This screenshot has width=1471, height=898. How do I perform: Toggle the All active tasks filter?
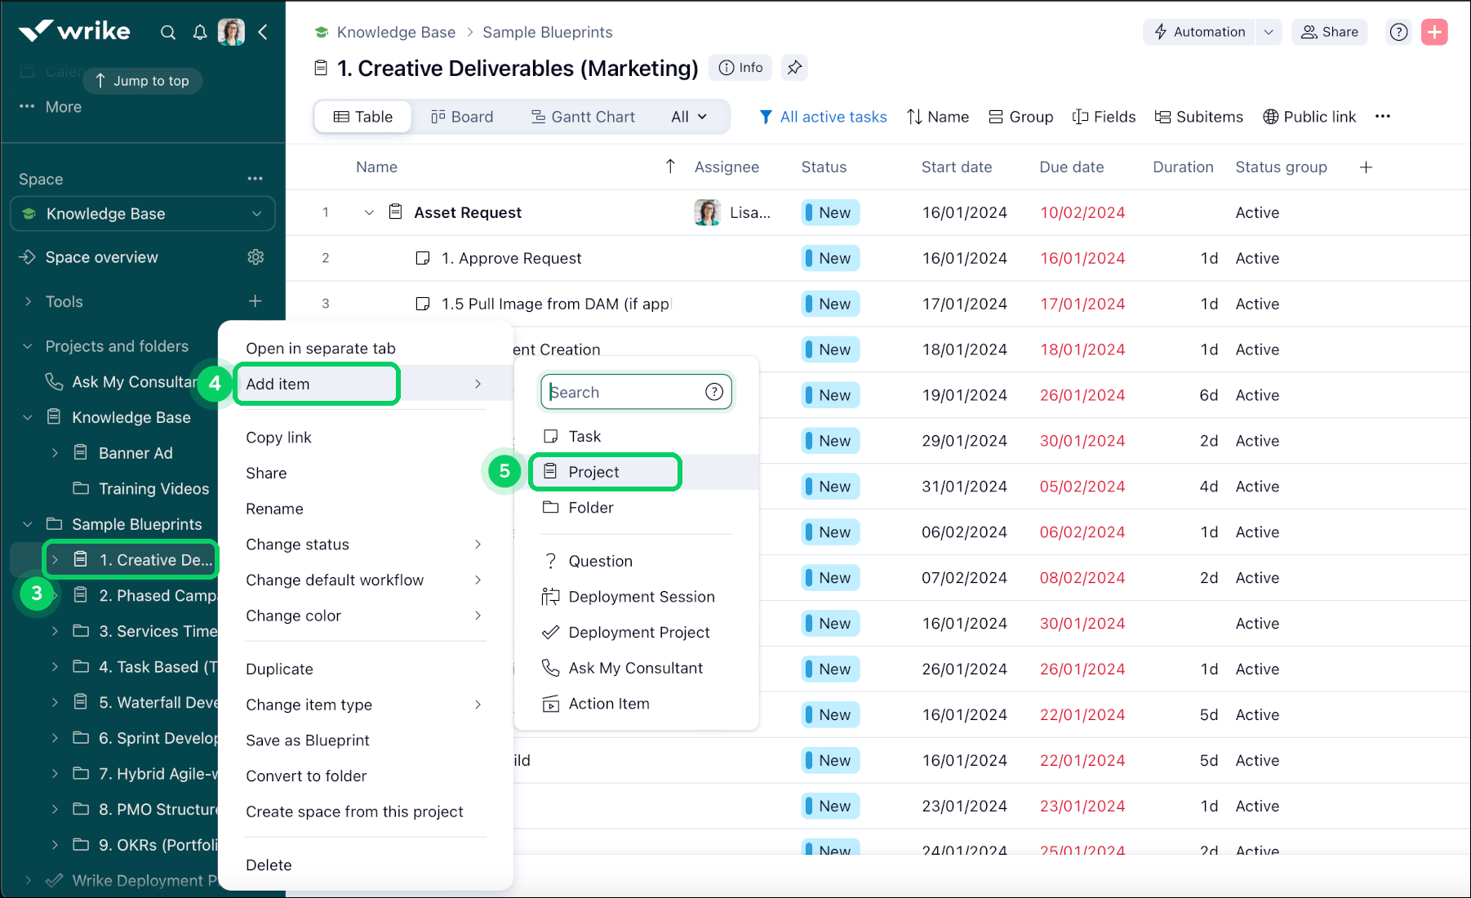tap(823, 117)
